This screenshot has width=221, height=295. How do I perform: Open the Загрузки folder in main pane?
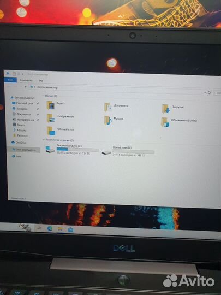pyautogui.click(x=172, y=108)
